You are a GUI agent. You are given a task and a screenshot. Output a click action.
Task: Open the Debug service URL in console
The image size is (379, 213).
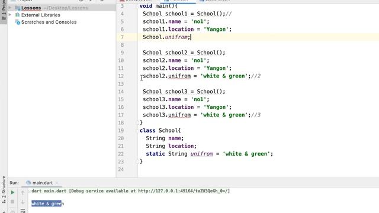(x=183, y=191)
